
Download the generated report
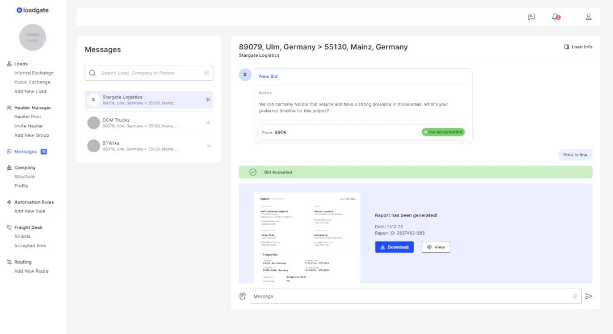pos(394,247)
